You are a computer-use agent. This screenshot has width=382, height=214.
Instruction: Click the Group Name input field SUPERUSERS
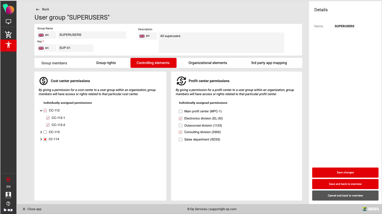[92, 35]
